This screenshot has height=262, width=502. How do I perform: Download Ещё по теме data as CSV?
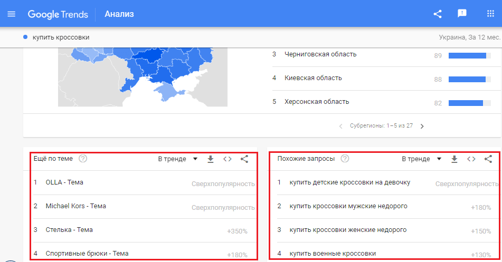[210, 159]
